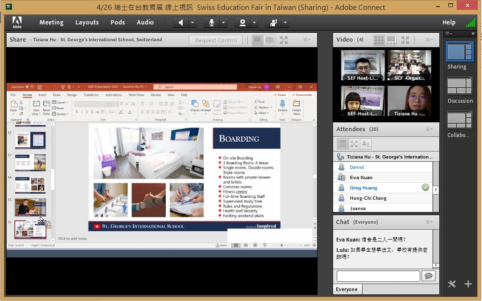
Task: Click the send chat message button
Action: (429, 276)
